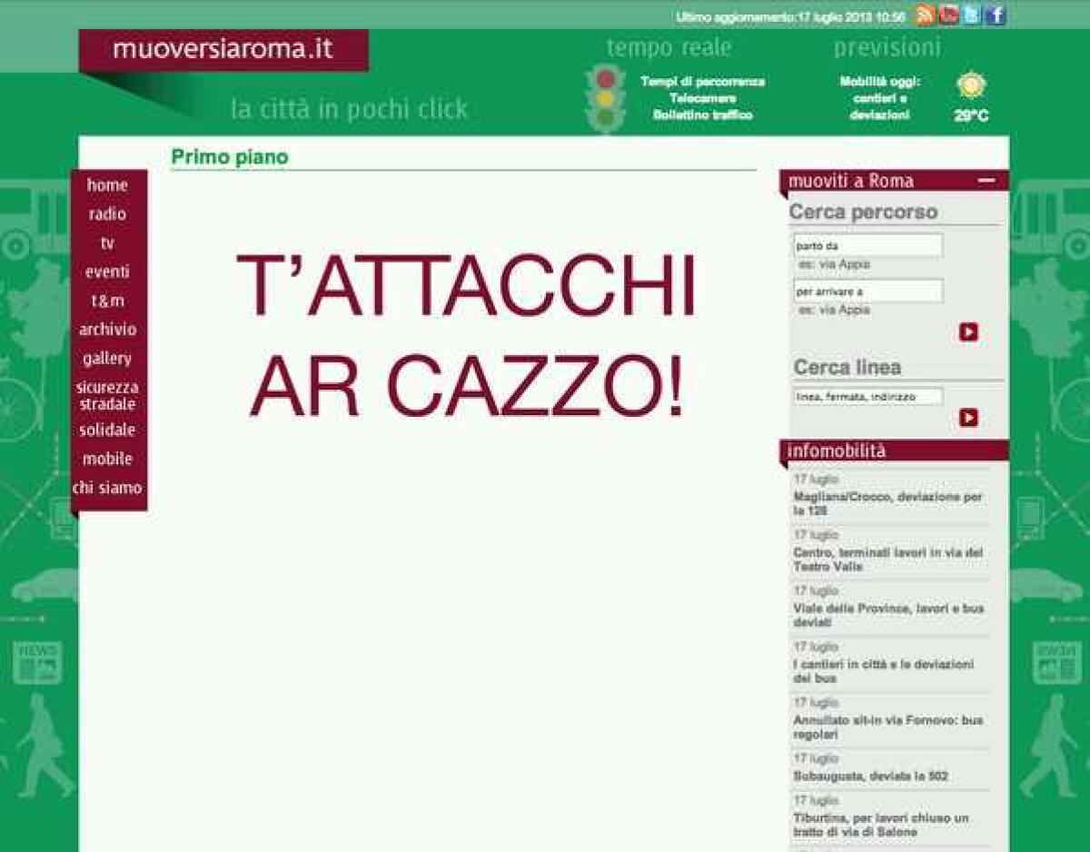Screen dimensions: 1090x852
Task: Select chi siamo in the sidebar
Action: click(108, 488)
